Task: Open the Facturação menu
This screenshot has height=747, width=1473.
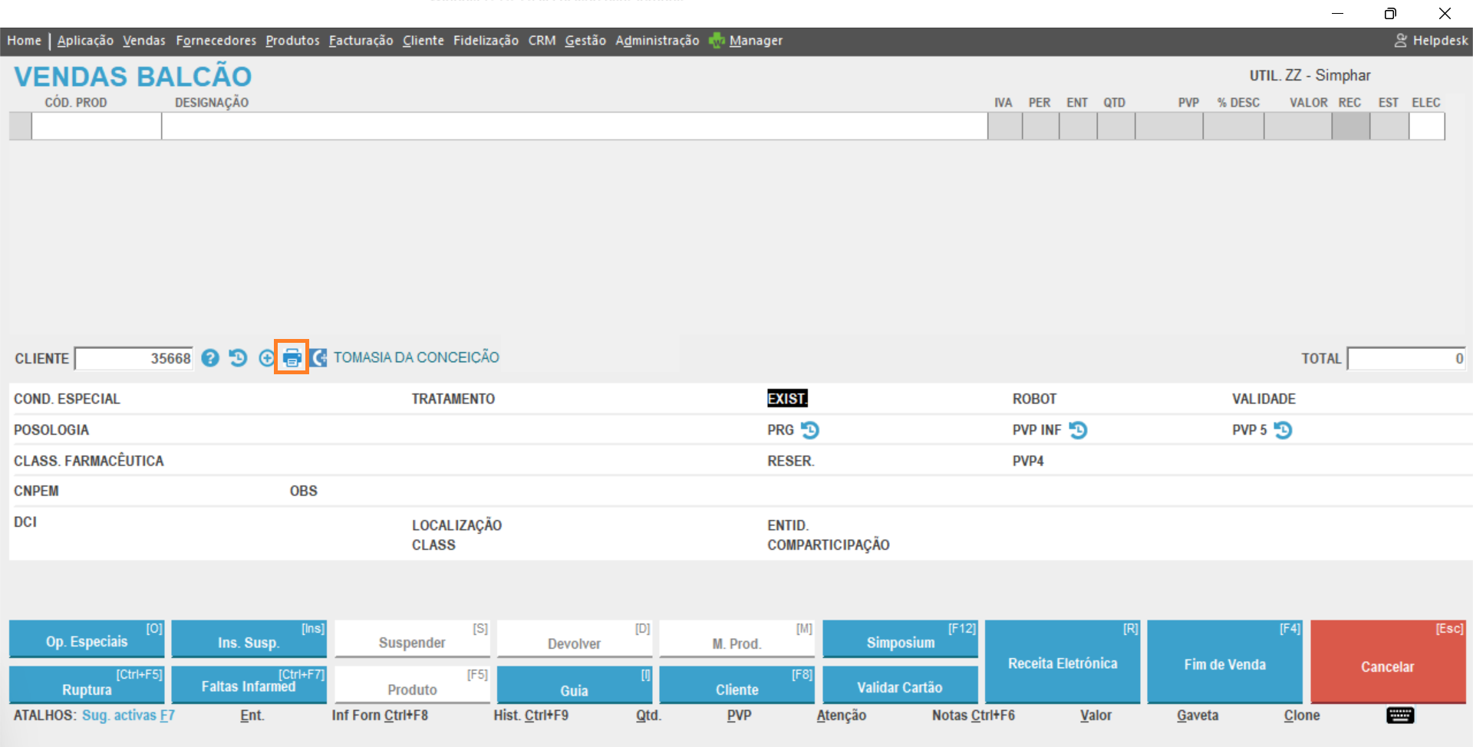Action: pyautogui.click(x=361, y=41)
